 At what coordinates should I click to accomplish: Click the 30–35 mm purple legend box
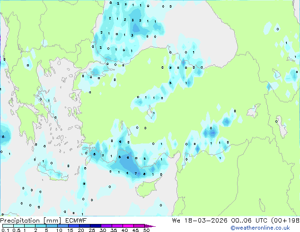tap(106, 226)
